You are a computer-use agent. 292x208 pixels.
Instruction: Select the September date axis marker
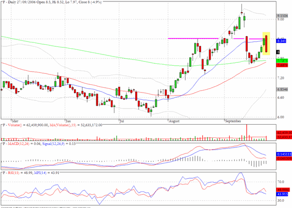[233, 121]
